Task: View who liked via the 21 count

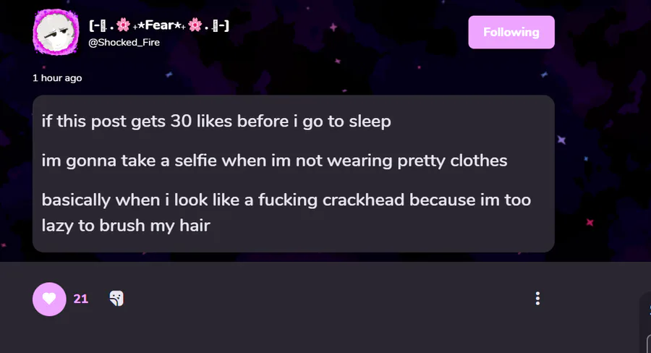Action: pyautogui.click(x=80, y=299)
